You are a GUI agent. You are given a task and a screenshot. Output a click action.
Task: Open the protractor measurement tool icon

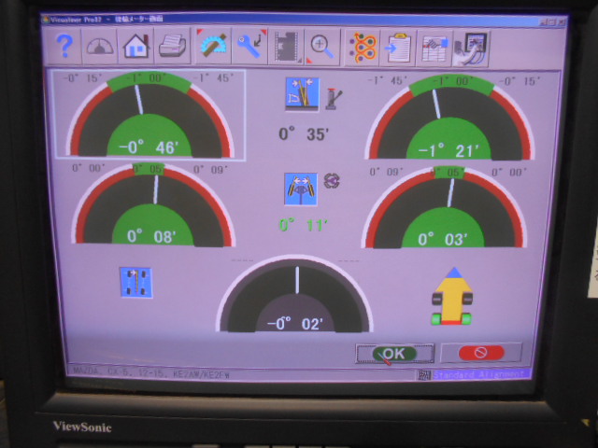coord(213,47)
